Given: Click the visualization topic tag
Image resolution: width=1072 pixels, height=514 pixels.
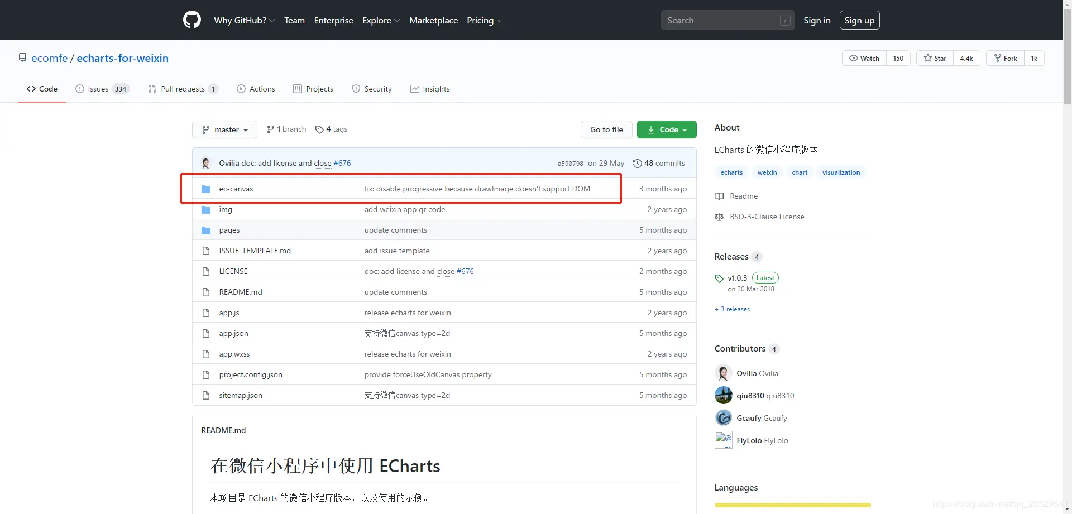Looking at the screenshot, I should 841,172.
